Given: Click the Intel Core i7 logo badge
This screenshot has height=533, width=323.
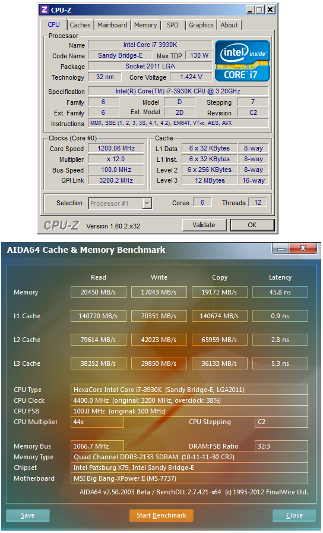Looking at the screenshot, I should [x=243, y=61].
